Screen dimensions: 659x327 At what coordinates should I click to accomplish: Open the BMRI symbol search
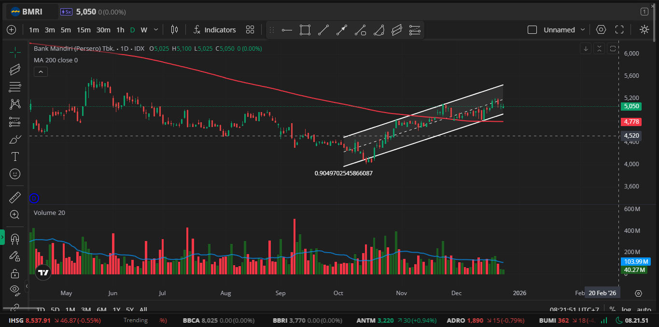(x=31, y=11)
